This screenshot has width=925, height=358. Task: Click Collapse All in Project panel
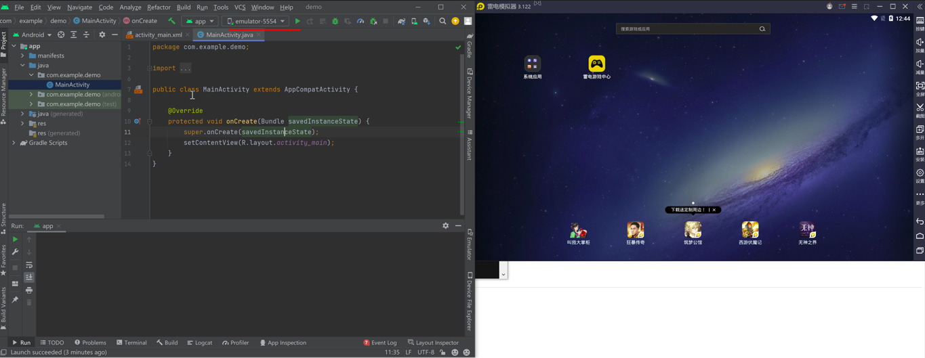[86, 35]
